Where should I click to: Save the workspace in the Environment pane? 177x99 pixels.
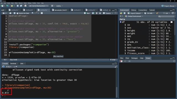124,13
